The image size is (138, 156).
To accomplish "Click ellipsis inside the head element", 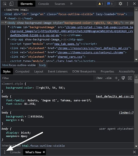I will [19, 19].
